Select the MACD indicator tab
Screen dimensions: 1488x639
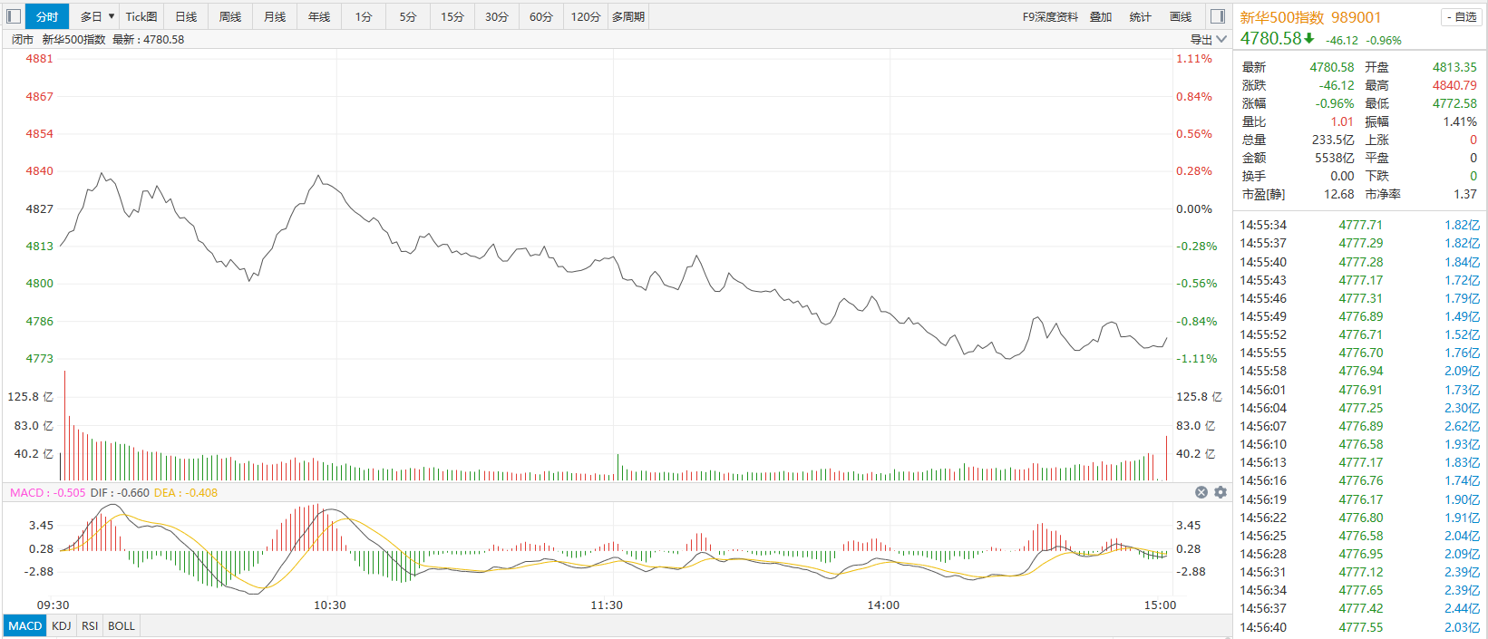tap(25, 625)
